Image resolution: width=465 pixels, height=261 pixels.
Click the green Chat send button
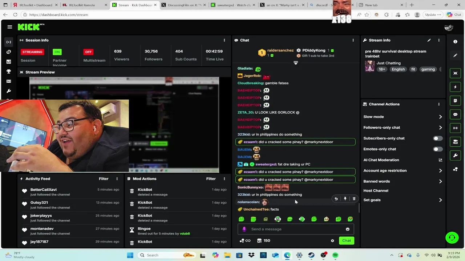347,241
